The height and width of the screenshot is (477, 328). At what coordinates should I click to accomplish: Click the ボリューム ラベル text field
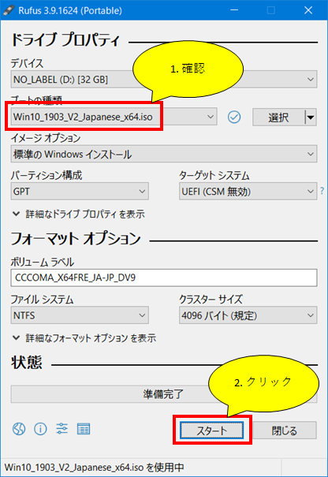[x=164, y=278]
